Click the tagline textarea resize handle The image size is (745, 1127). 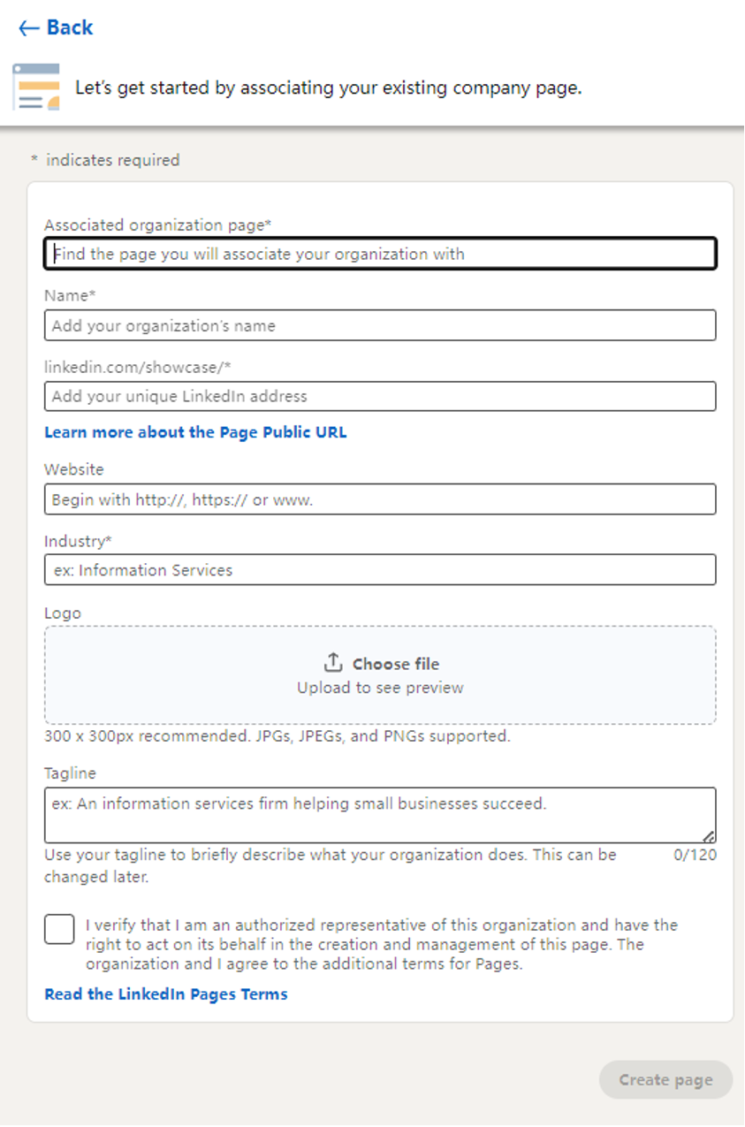coord(709,836)
